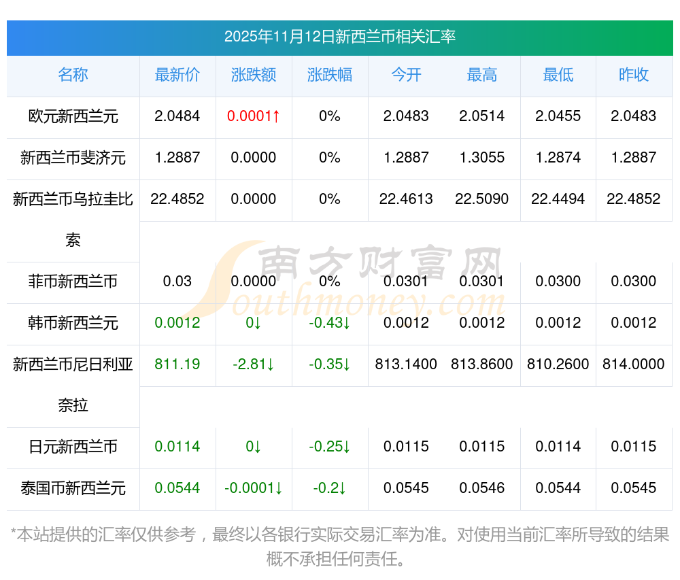The width and height of the screenshot is (680, 580).
Task: Click the 22.5090 highest price cell
Action: (482, 199)
